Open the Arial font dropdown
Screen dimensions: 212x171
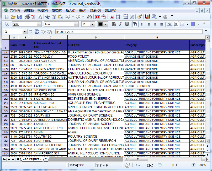point(76,24)
